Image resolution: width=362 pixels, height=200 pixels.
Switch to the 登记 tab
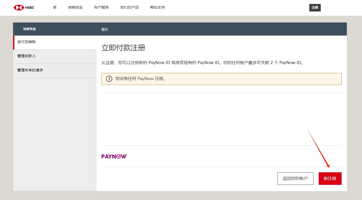click(104, 29)
